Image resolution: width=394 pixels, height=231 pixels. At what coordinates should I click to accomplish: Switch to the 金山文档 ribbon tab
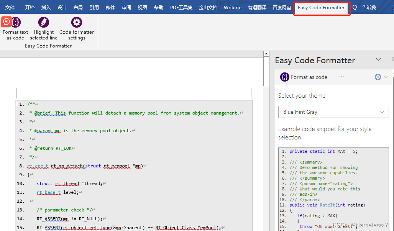[x=208, y=8]
